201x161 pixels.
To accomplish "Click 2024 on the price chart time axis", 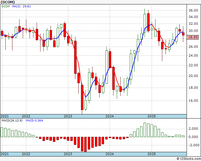I will click(110, 116).
